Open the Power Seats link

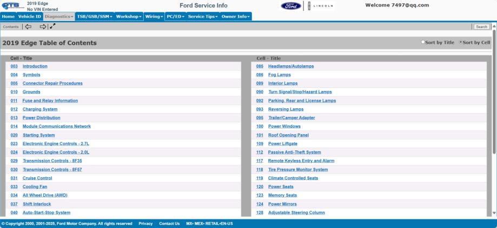(x=281, y=186)
